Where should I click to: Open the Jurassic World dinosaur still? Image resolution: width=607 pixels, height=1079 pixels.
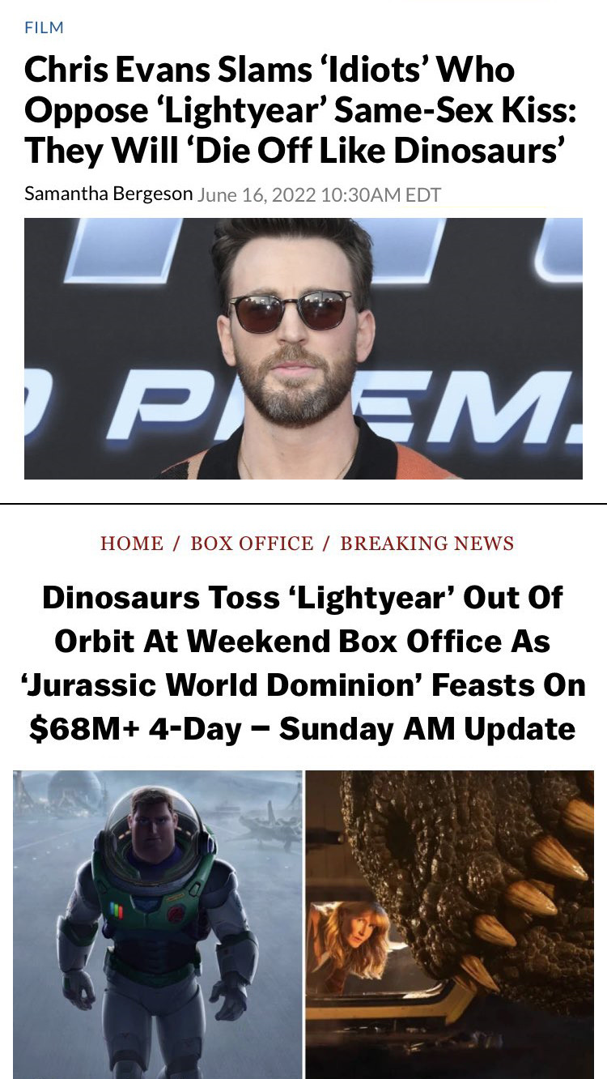pos(450,924)
